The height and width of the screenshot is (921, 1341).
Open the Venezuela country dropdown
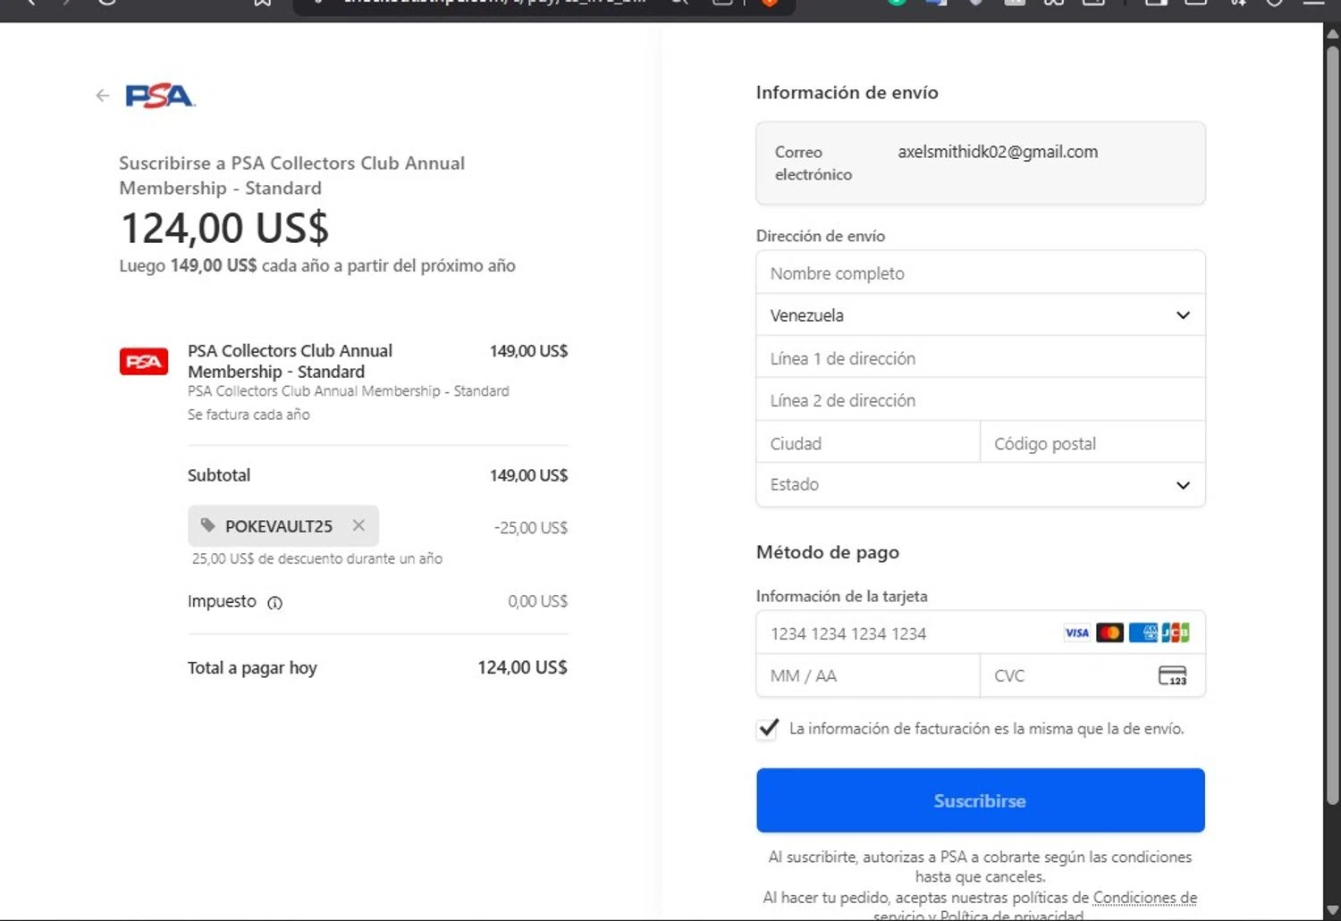[x=981, y=315]
